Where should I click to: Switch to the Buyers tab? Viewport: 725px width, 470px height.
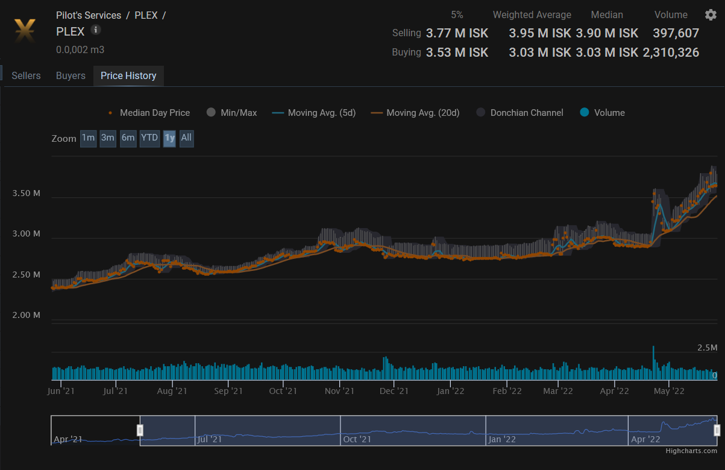pyautogui.click(x=71, y=76)
